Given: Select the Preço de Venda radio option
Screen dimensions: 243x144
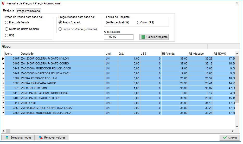Looking at the screenshot, I should click(7, 23).
